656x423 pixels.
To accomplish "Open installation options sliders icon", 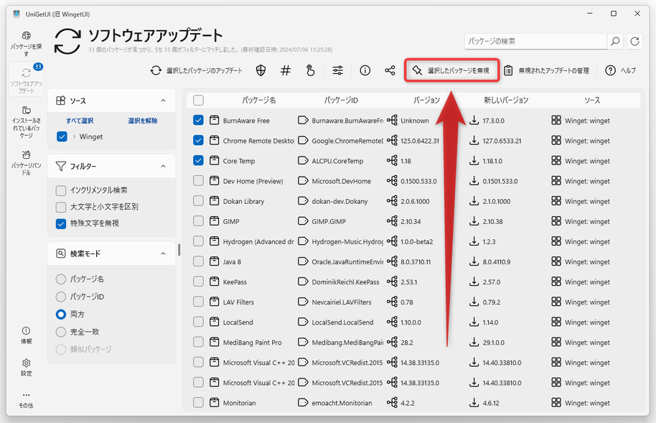I will (x=337, y=70).
